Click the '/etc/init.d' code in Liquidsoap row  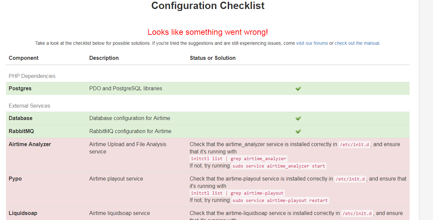tap(357, 214)
